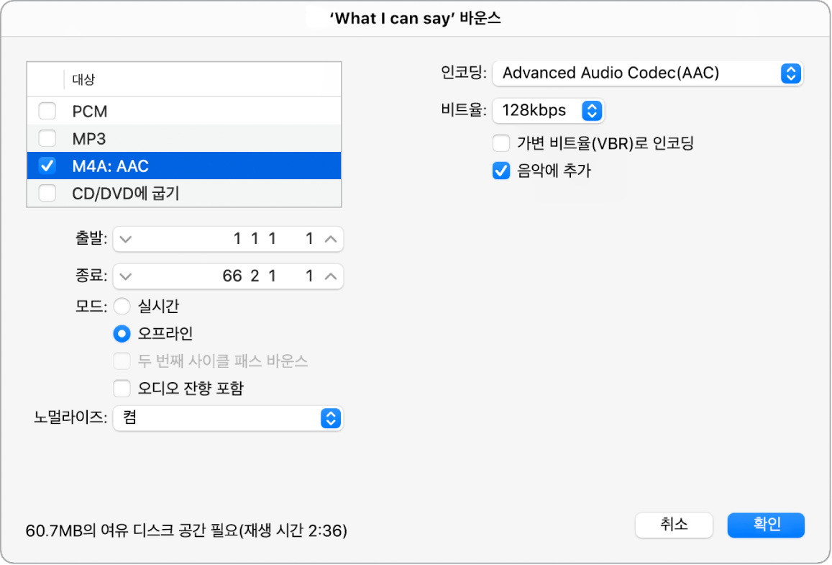Select 오프라인 bounce mode
This screenshot has height=565, width=832.
[122, 334]
